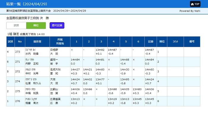Click the 競技者 column header
This screenshot has width=208, height=113.
click(37, 42)
